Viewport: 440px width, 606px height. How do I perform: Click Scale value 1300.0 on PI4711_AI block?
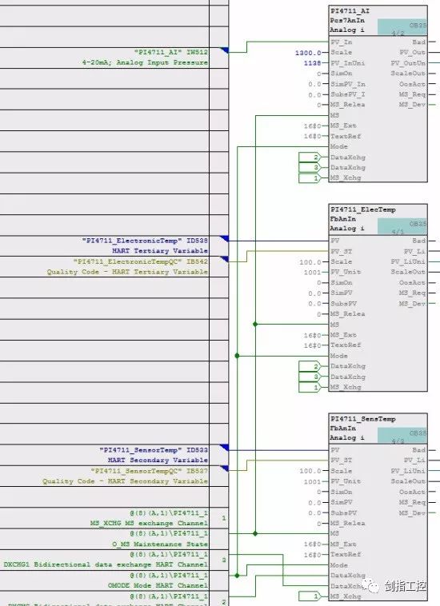(x=308, y=53)
